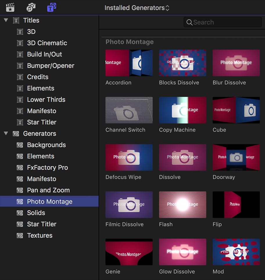265x280 pixels.
Task: Select the Backgrounds generator icon
Action: pyautogui.click(x=20, y=145)
